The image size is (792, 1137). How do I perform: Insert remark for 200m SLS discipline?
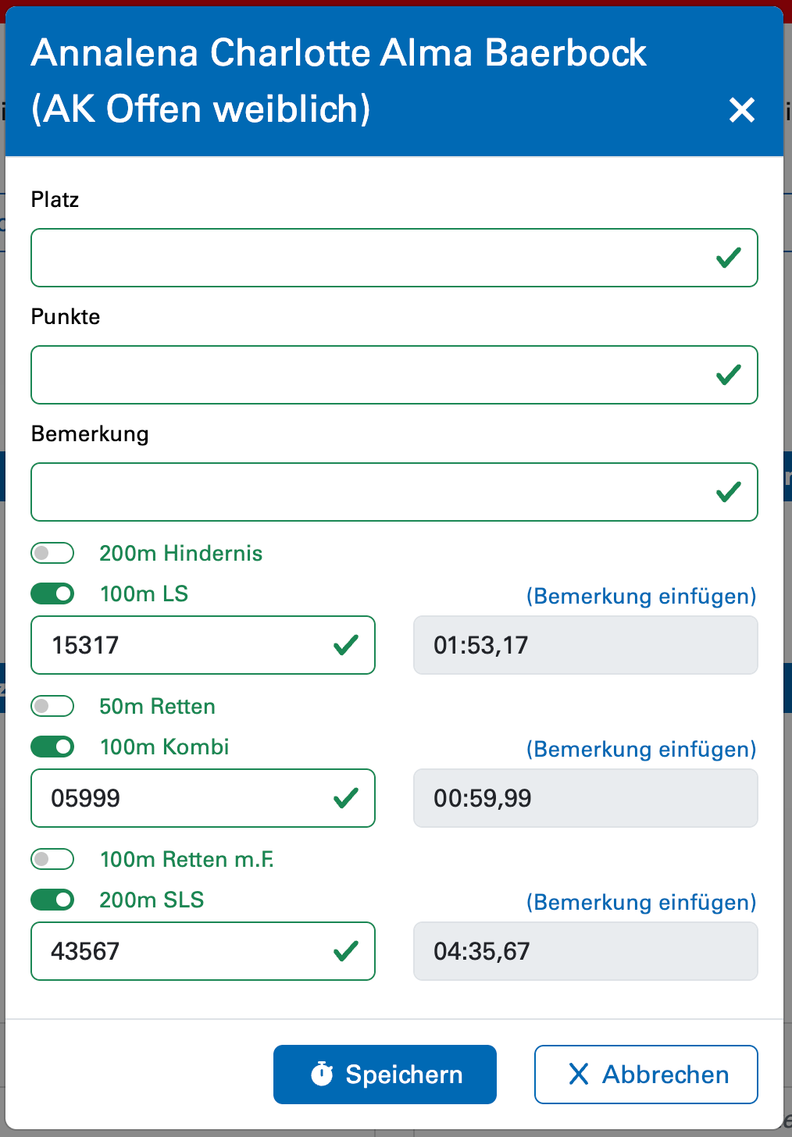641,903
